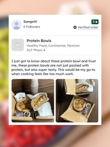Click the DLF Phase 4 location text
110x147 pixels.
(x=36, y=50)
